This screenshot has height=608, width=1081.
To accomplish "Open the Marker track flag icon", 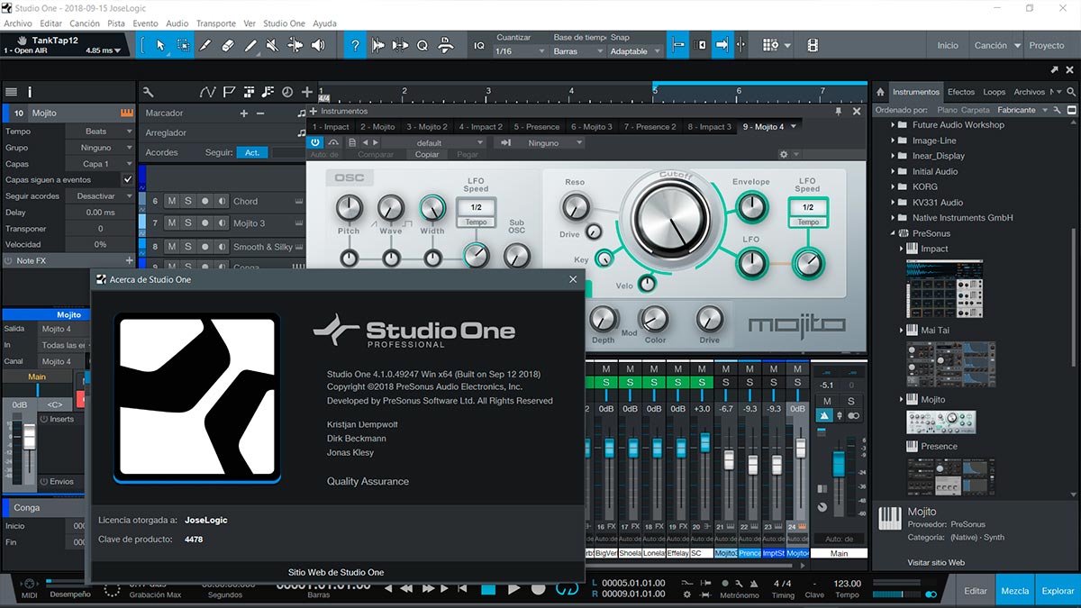I will [x=229, y=92].
